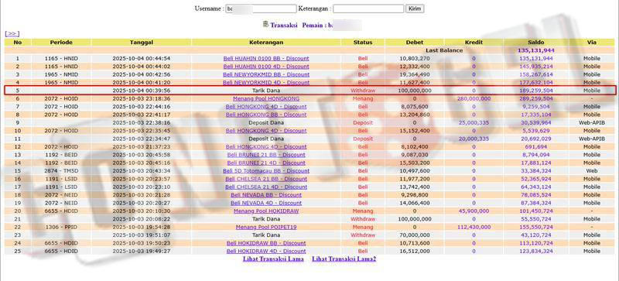Open the Beli HOKIDRAW 4D - Discount link
This screenshot has height=281, width=619.
266,252
